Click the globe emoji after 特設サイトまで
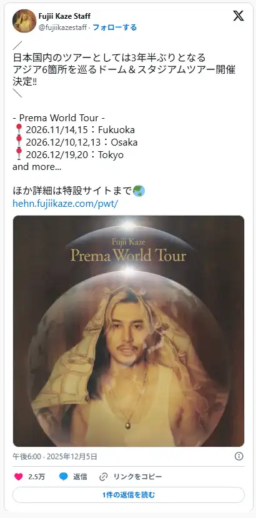 coord(139,191)
